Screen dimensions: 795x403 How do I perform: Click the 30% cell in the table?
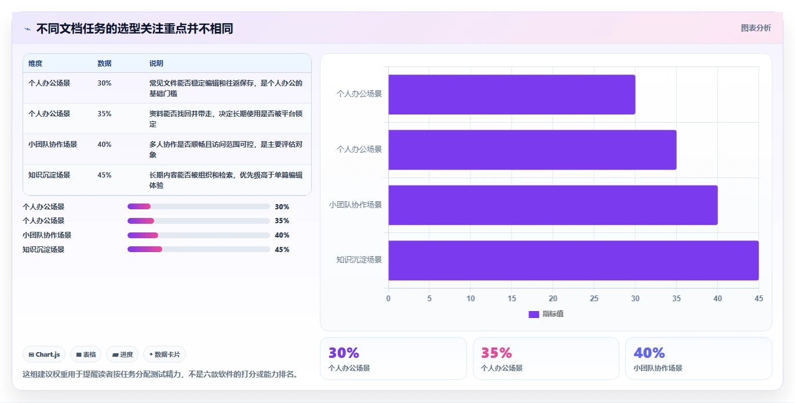coord(104,83)
